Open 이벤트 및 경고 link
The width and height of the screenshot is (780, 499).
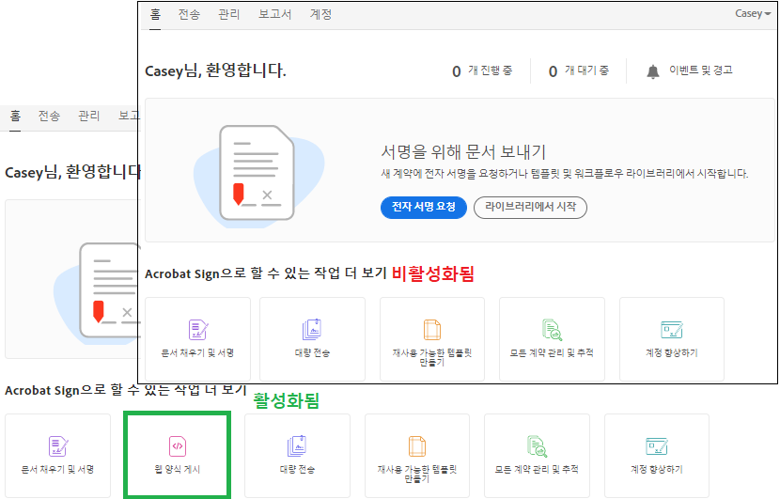click(700, 70)
